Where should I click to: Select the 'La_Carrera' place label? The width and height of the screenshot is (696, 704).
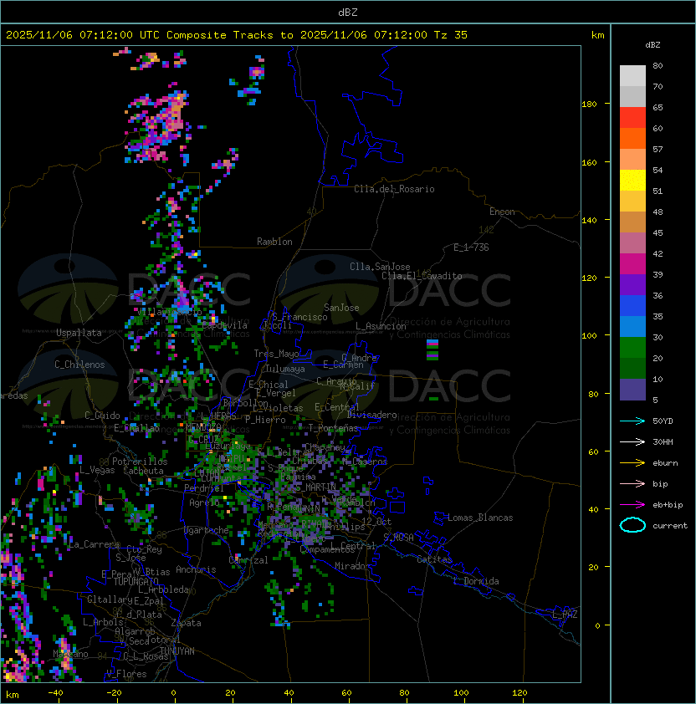click(94, 544)
